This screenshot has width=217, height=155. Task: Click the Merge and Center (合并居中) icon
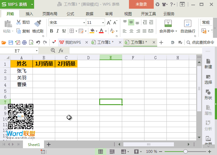coord(168,23)
